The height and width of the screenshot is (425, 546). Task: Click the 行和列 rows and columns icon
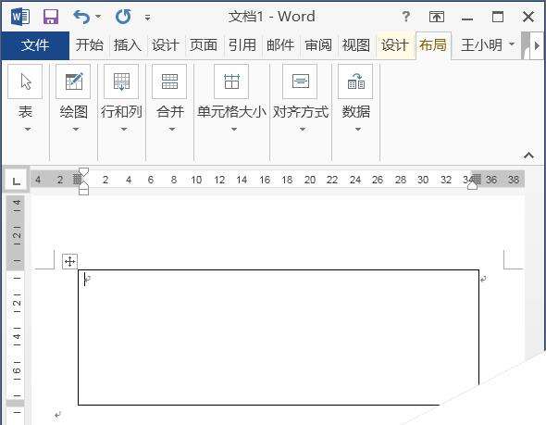[121, 81]
